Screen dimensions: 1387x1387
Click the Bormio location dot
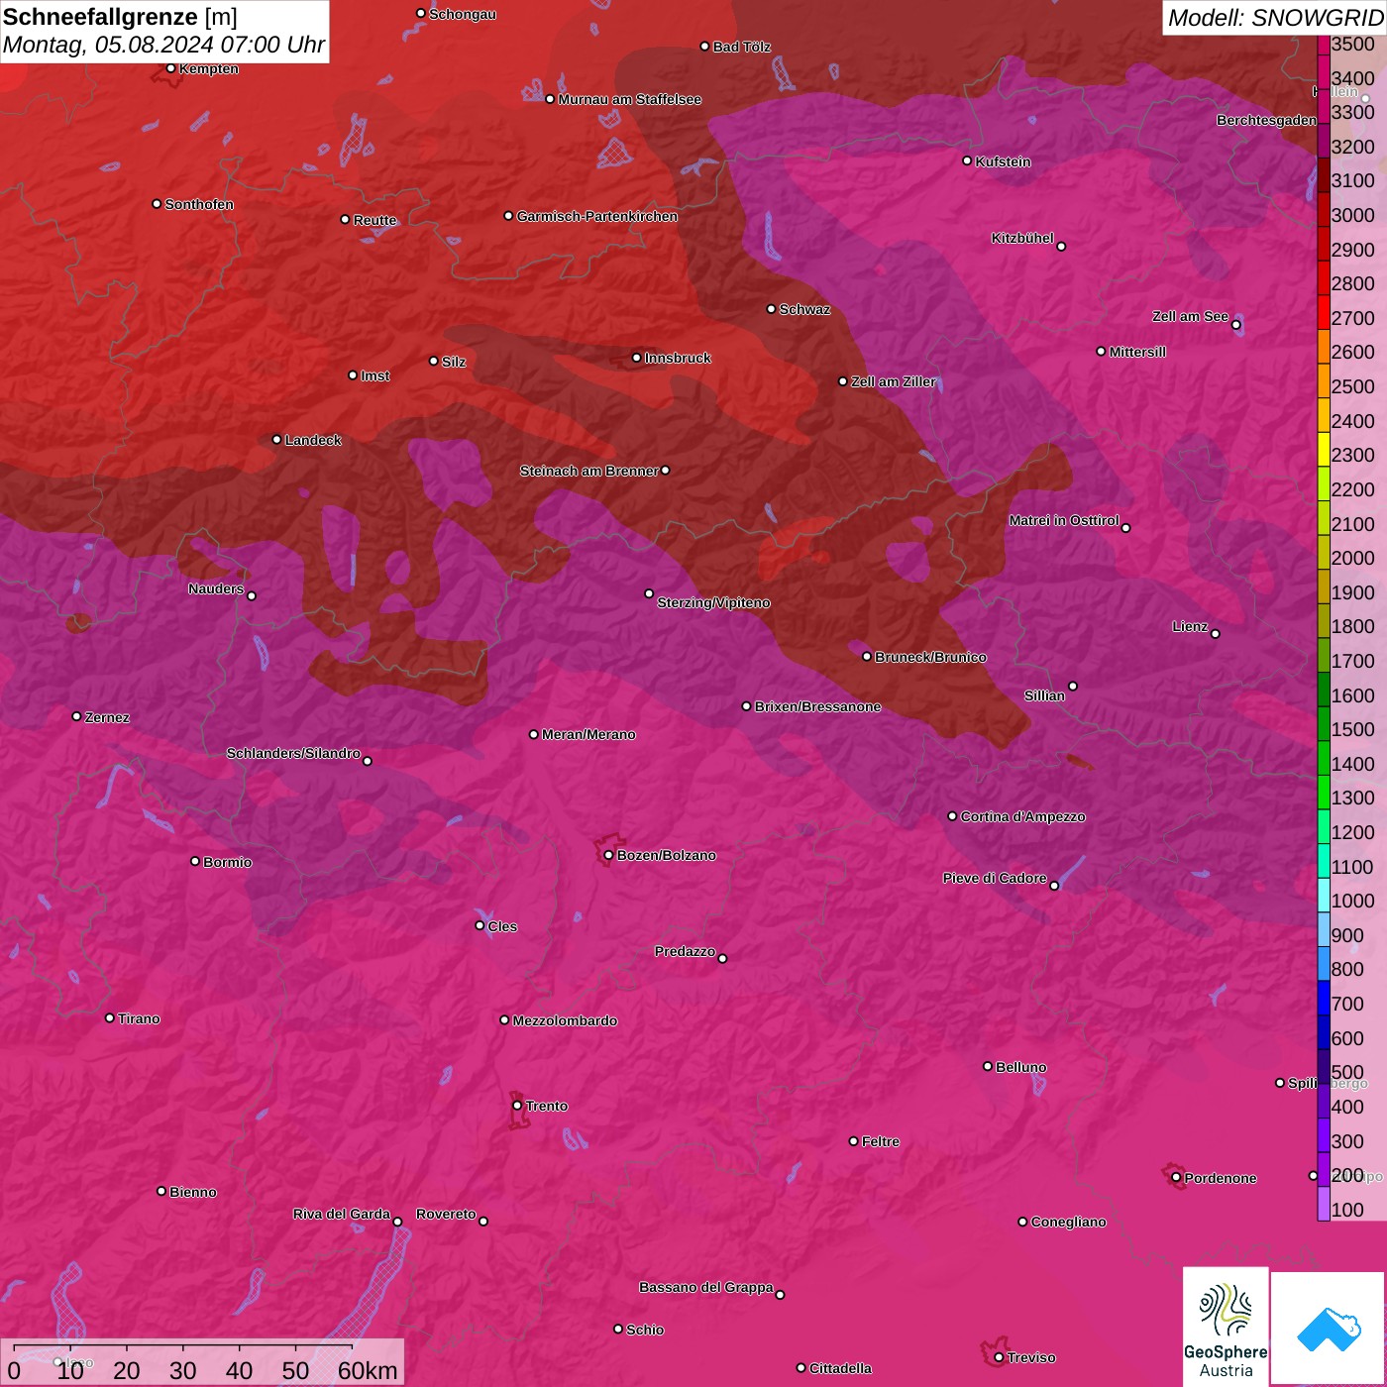tap(195, 861)
